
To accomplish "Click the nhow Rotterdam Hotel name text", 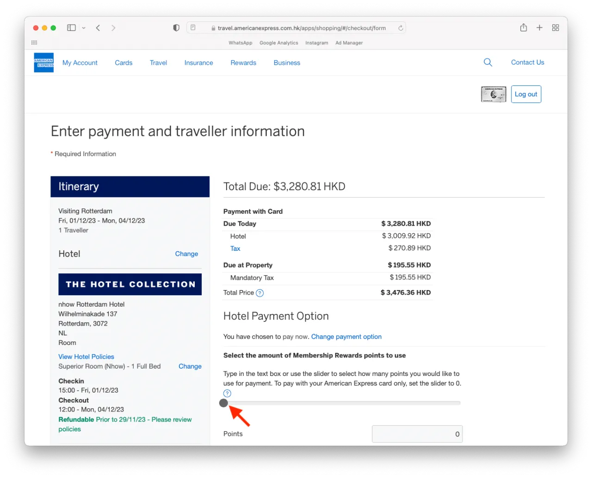I will tap(92, 304).
